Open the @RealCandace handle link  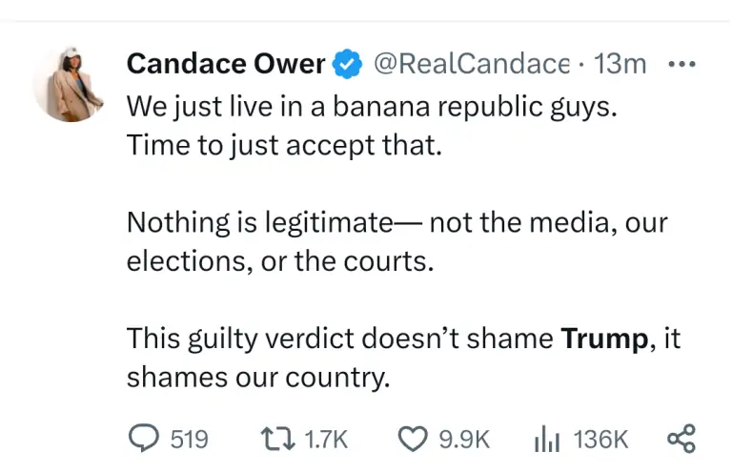(471, 65)
